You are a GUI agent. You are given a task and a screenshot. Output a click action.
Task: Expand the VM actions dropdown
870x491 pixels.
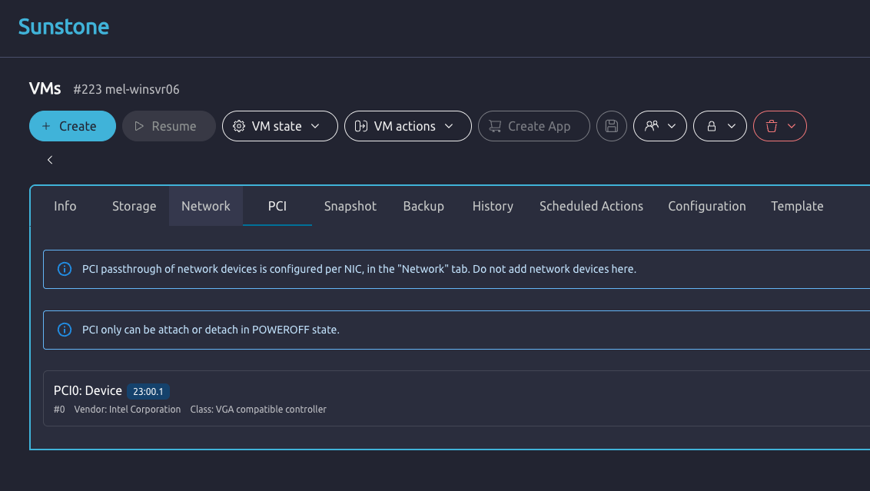click(x=407, y=126)
